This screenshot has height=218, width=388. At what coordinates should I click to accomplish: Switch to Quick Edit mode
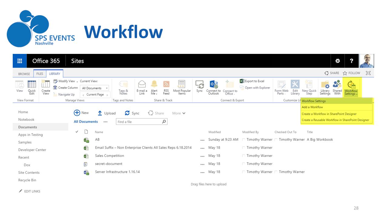[x=32, y=88]
